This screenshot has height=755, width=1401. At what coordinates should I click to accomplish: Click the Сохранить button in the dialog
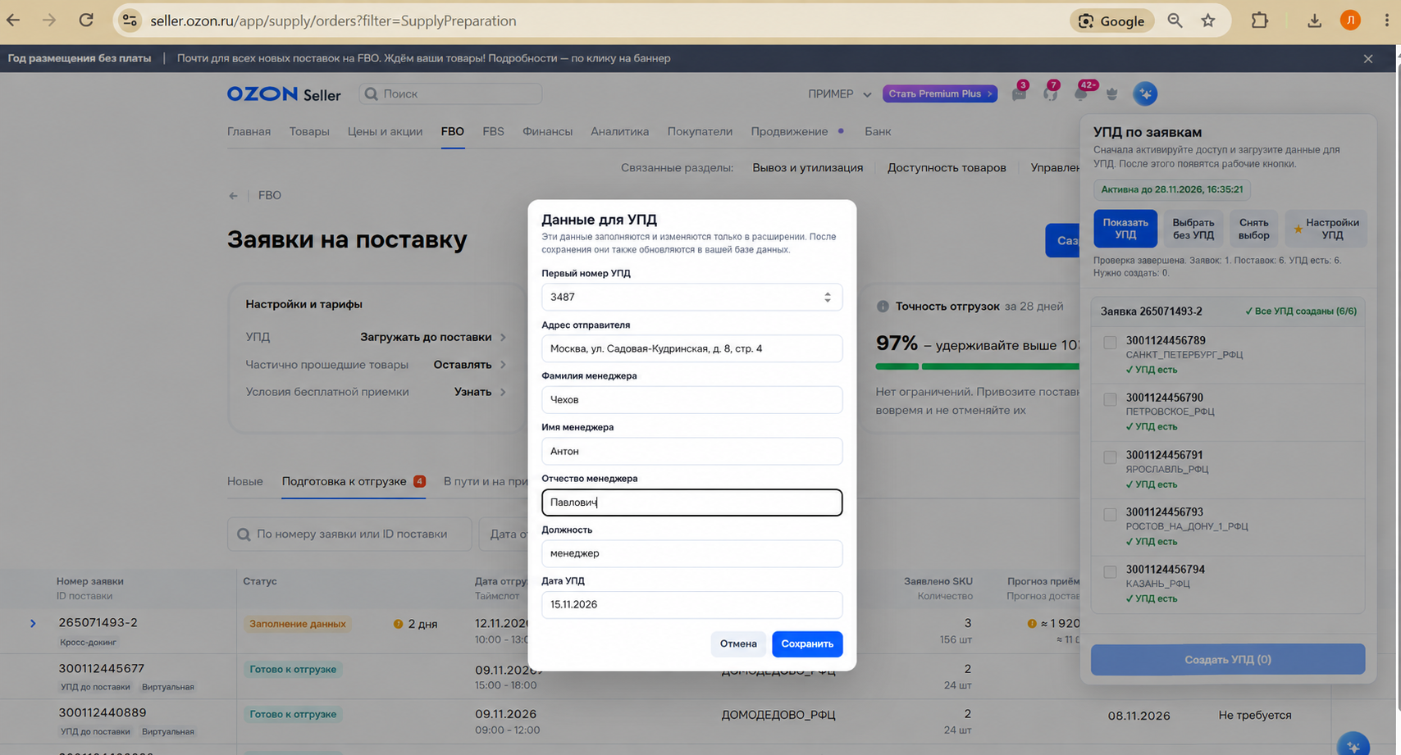click(x=807, y=644)
